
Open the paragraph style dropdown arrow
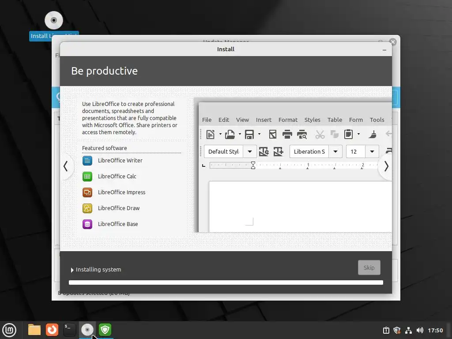click(250, 152)
